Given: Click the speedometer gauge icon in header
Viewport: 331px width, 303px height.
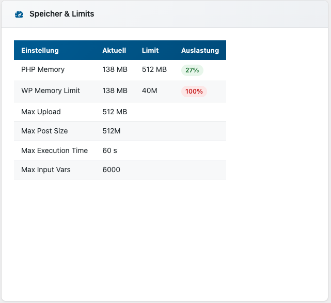Looking at the screenshot, I should 19,14.
